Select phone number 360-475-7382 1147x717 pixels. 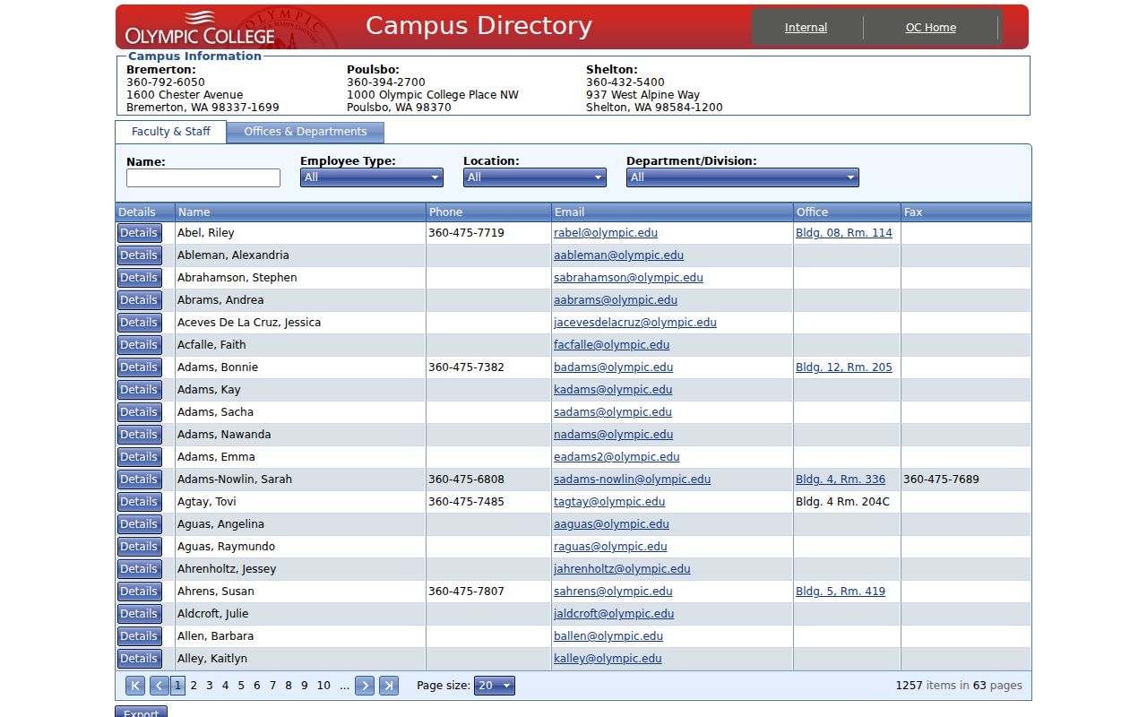pyautogui.click(x=466, y=367)
